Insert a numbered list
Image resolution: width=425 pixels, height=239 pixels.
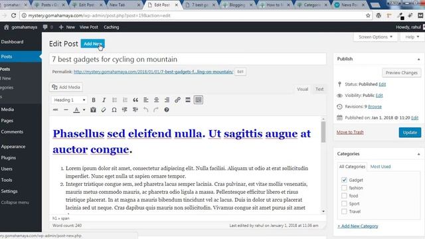tap(125, 100)
